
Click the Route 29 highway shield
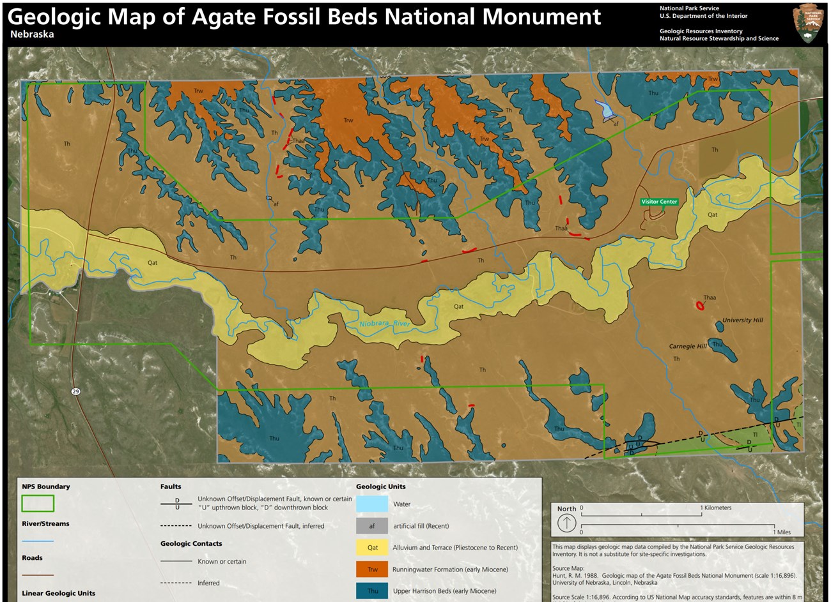coord(75,391)
